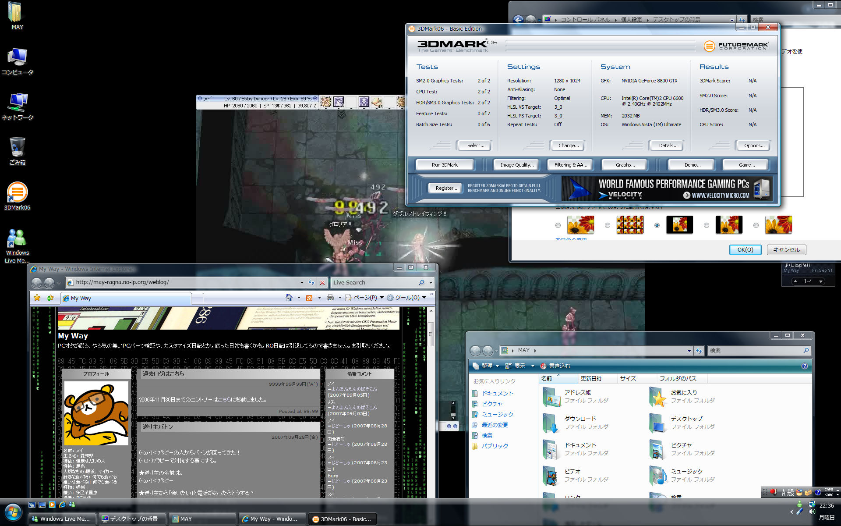Click Run 3DMark button
841x526 pixels.
click(x=445, y=165)
